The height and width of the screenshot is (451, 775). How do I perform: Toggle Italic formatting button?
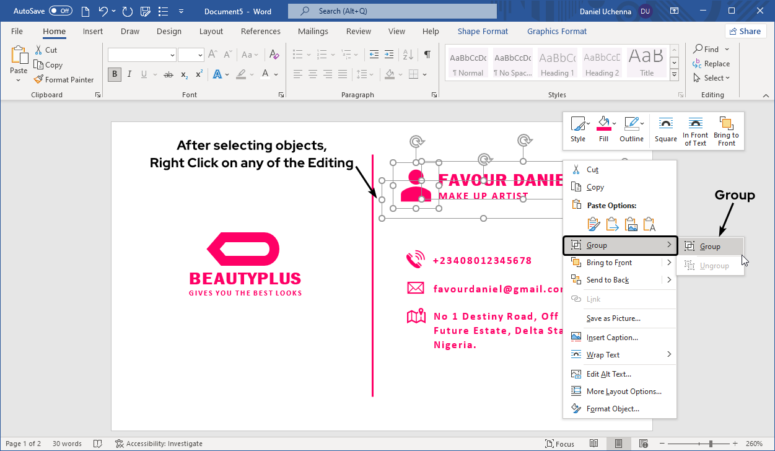[x=129, y=74]
